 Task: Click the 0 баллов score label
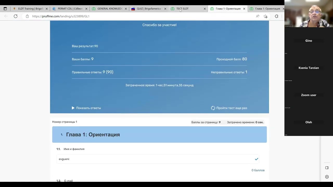coord(258,170)
